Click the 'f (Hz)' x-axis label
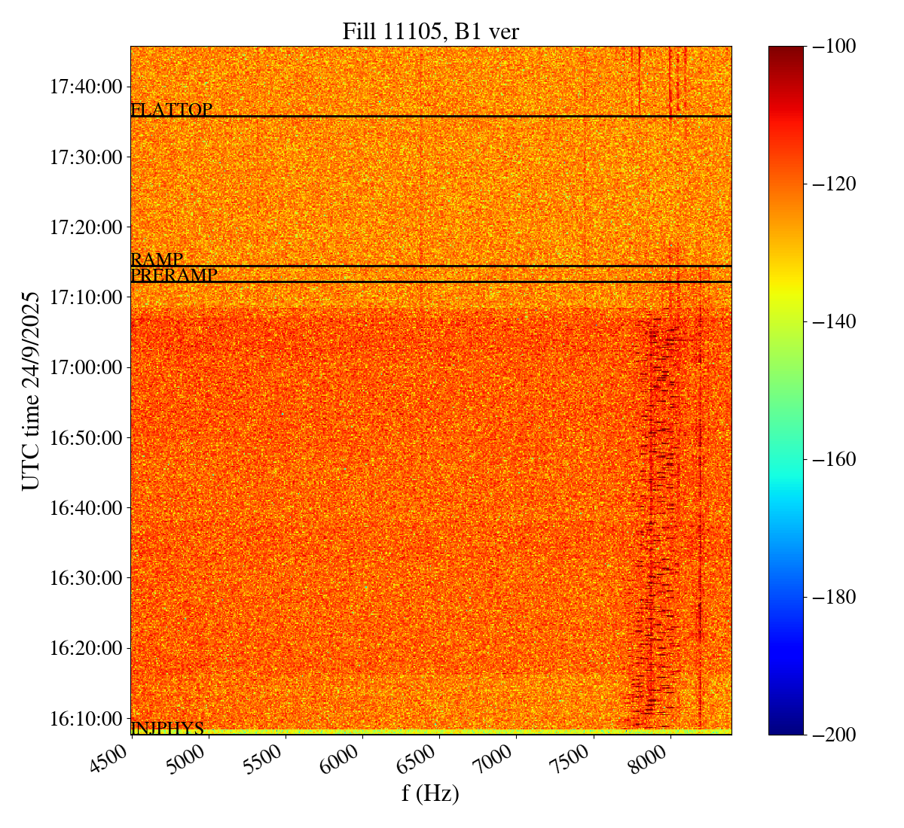Screen dimensions: 904x828 pos(430,793)
